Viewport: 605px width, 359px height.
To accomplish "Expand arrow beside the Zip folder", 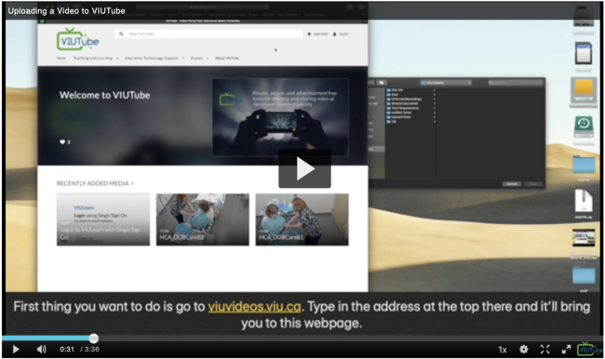I will point(435,122).
